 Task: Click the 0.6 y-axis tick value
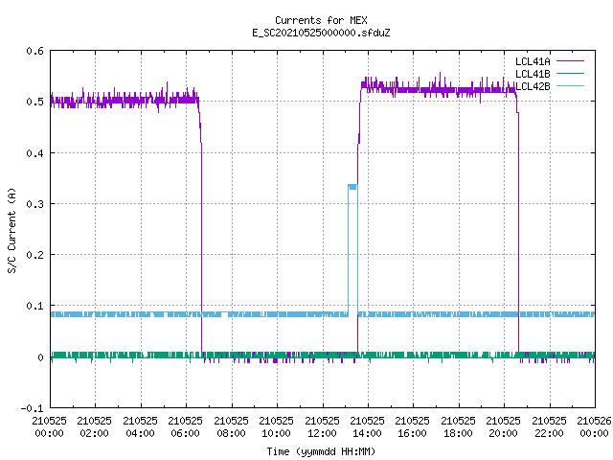(x=34, y=51)
